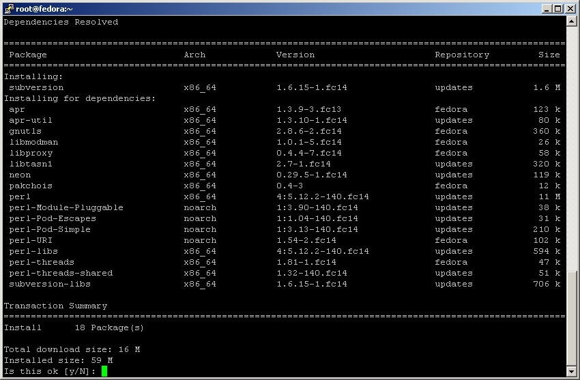Screen dimensions: 580x380
Task: Click version '1.3.9-3.fc13' of apr
Action: (x=309, y=109)
